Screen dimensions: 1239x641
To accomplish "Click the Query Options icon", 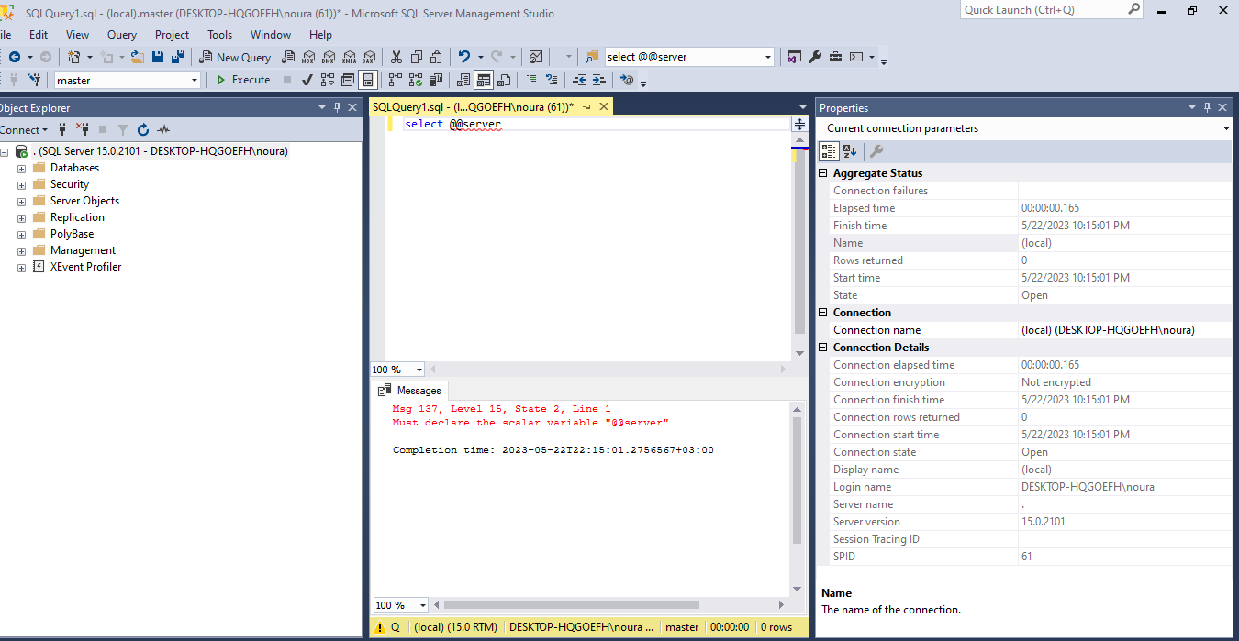I will (x=348, y=80).
